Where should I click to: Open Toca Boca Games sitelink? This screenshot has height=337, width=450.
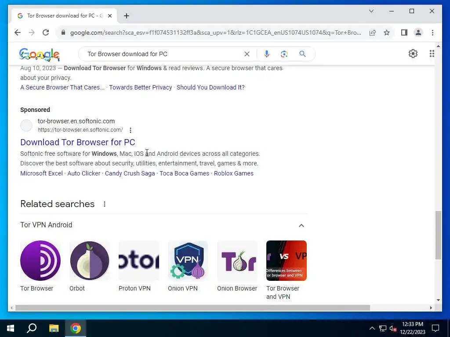click(184, 173)
